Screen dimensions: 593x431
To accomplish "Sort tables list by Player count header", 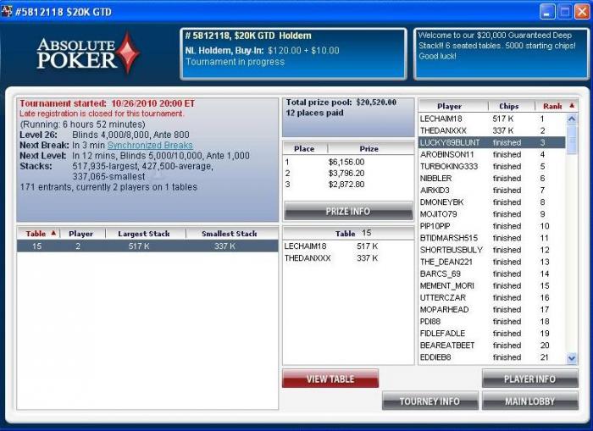I will (x=82, y=234).
